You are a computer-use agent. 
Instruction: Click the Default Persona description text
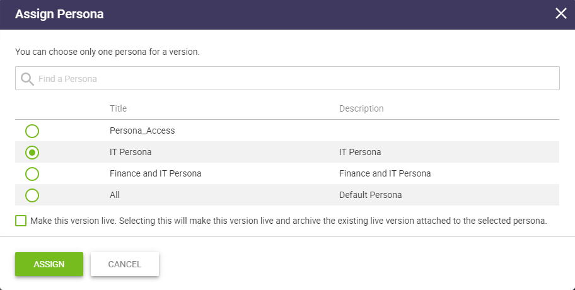tap(370, 195)
